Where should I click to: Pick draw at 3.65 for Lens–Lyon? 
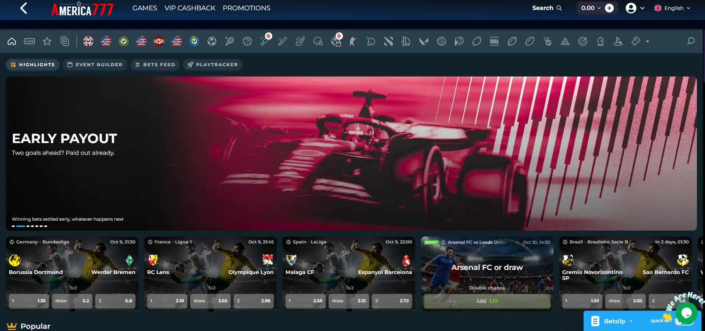pyautogui.click(x=210, y=301)
